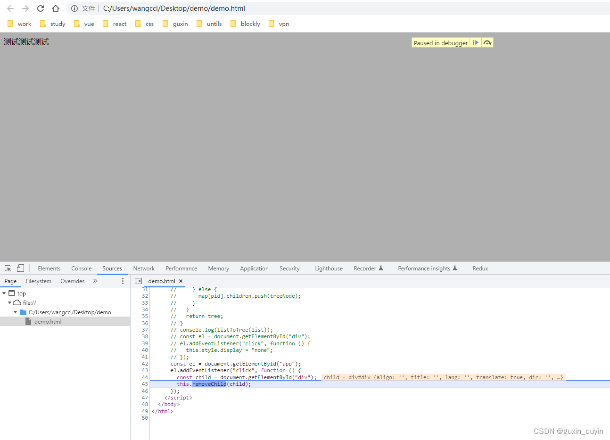610x440 pixels.
Task: Open the Recorder tab
Action: click(368, 269)
